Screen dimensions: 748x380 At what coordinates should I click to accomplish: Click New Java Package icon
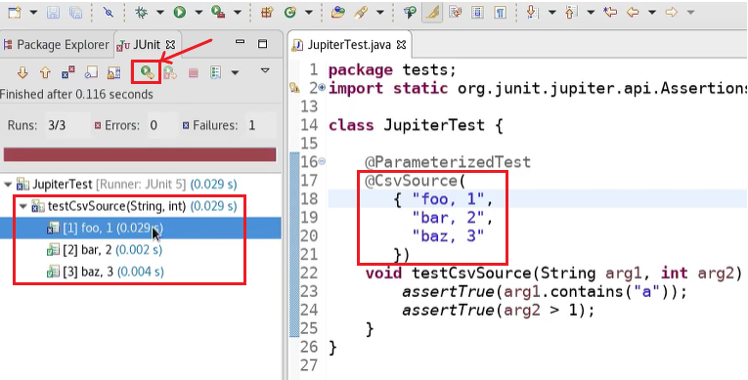tap(267, 13)
